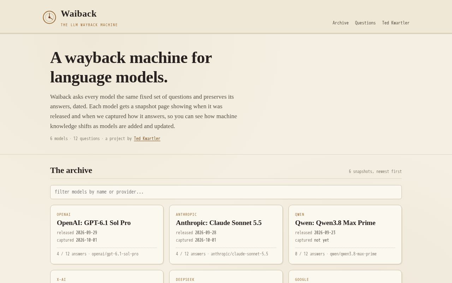Click the DEEPSEEK provider label
This screenshot has height=283, width=452.
click(x=185, y=280)
